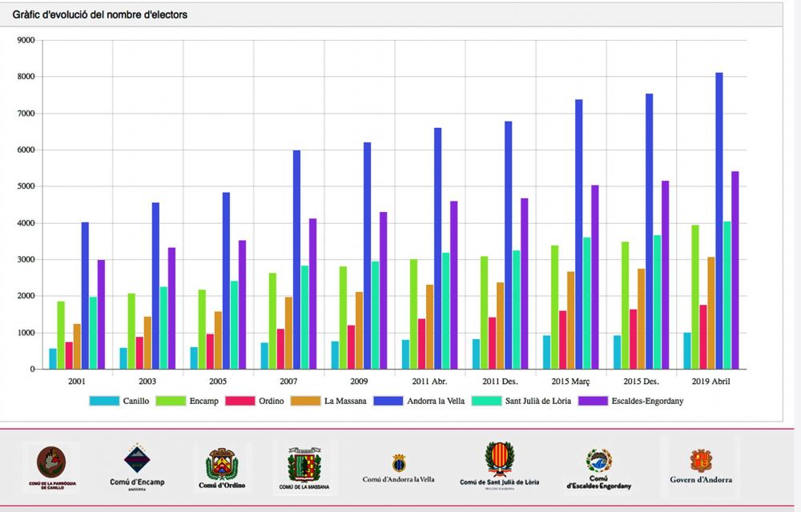This screenshot has width=801, height=512.
Task: Select the 2001 Andorra la Vella blue bar
Action: pyautogui.click(x=85, y=295)
